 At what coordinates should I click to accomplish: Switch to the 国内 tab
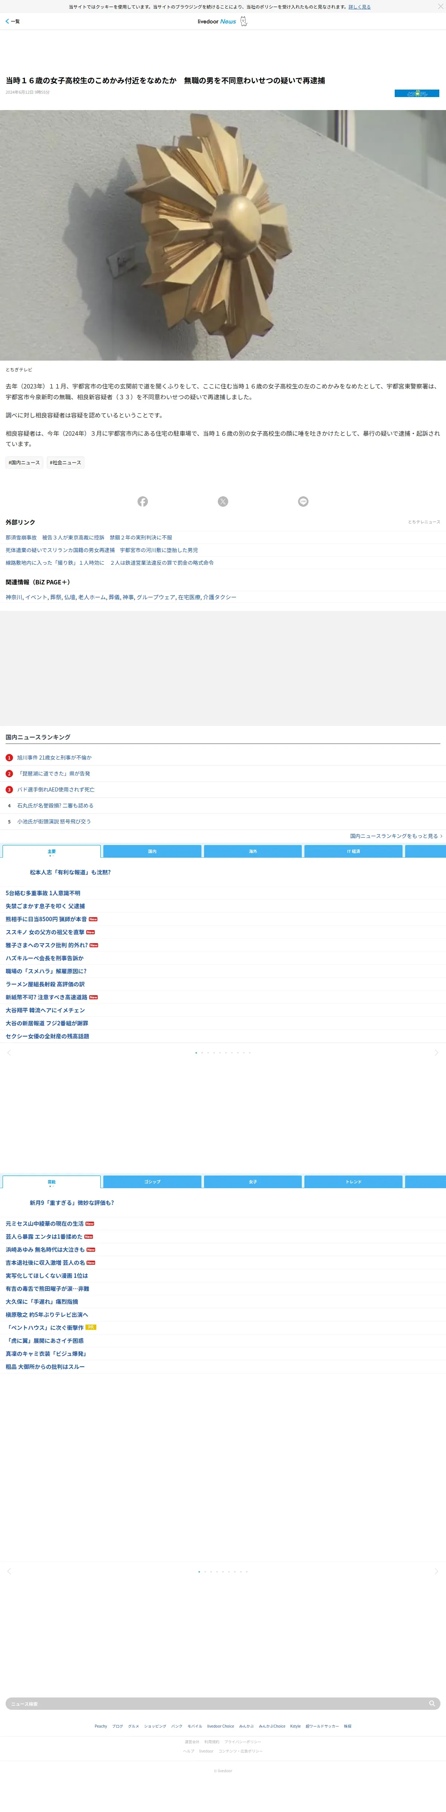152,852
